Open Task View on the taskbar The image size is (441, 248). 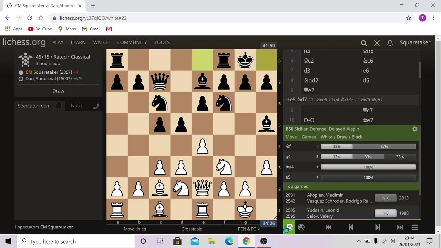(x=160, y=241)
